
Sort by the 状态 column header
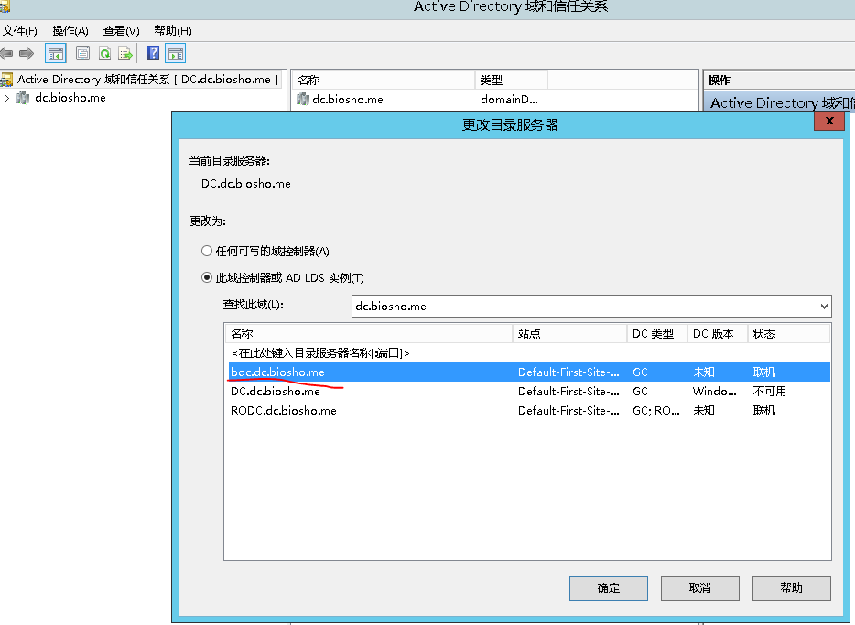788,333
